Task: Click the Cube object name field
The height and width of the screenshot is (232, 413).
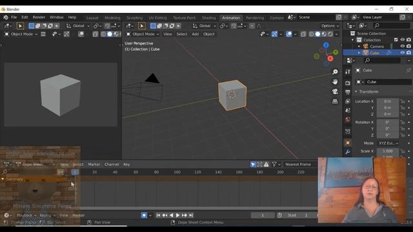Action: tap(388, 82)
